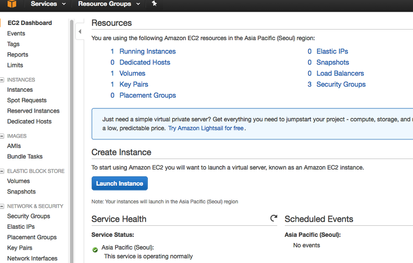Open Bundle Tasks in the sidebar
413x263 pixels.
(25, 157)
